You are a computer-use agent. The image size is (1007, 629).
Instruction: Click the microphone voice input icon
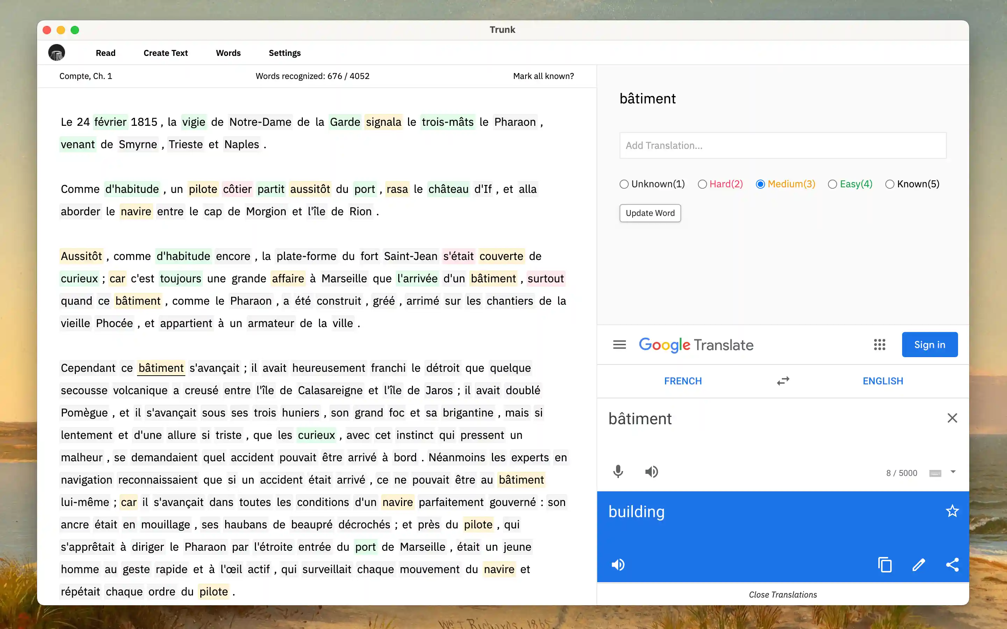[x=618, y=472]
